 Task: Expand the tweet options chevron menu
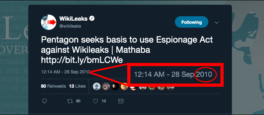click(217, 23)
